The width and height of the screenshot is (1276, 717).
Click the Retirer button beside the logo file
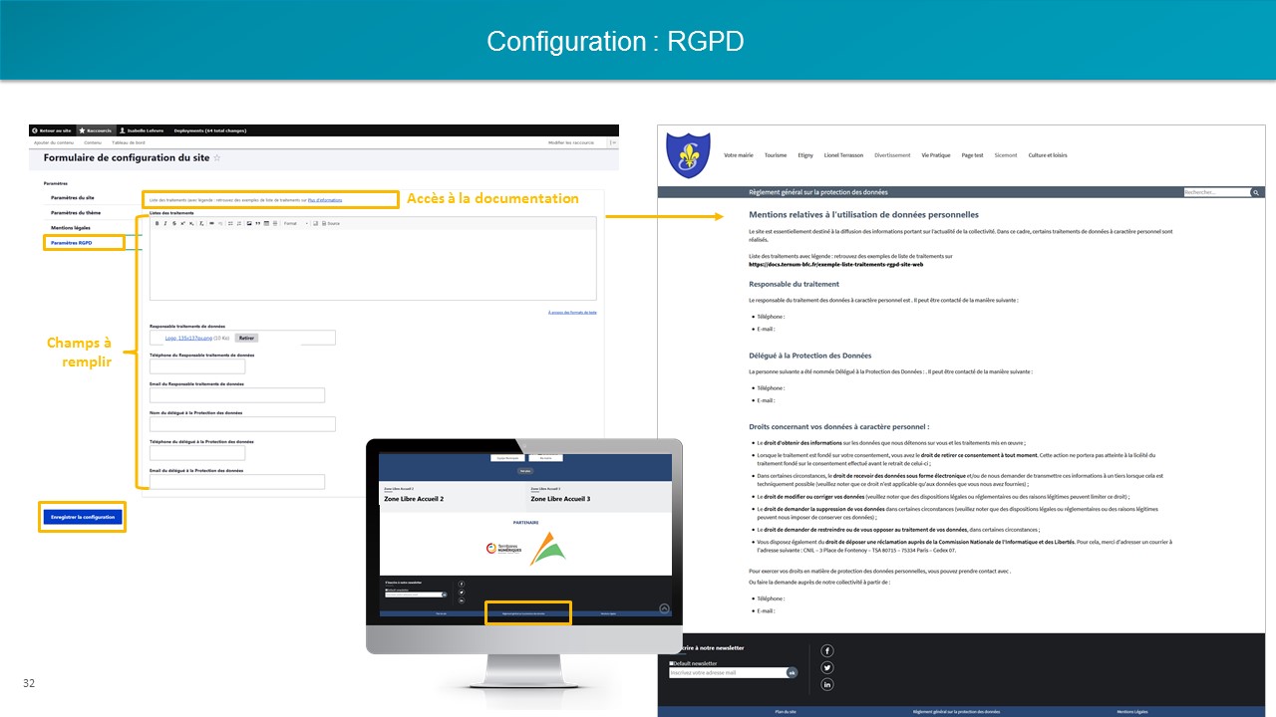[246, 338]
